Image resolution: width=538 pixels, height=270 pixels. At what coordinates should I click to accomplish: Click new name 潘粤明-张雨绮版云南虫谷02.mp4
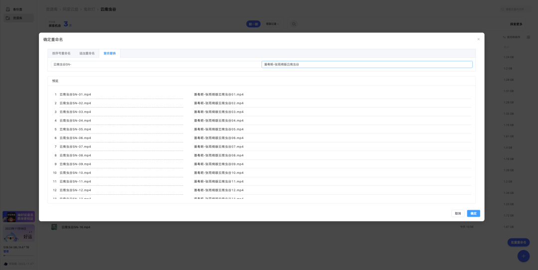tap(219, 103)
